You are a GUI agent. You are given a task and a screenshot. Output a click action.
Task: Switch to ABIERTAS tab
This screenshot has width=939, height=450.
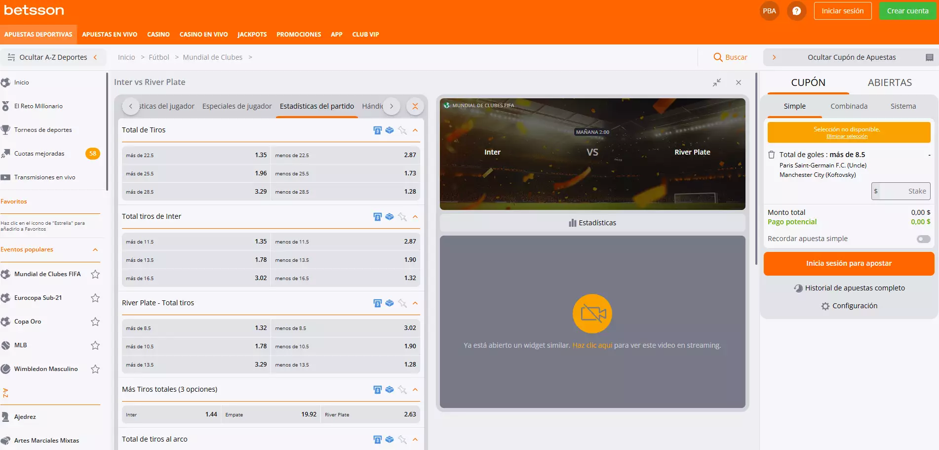pyautogui.click(x=890, y=82)
